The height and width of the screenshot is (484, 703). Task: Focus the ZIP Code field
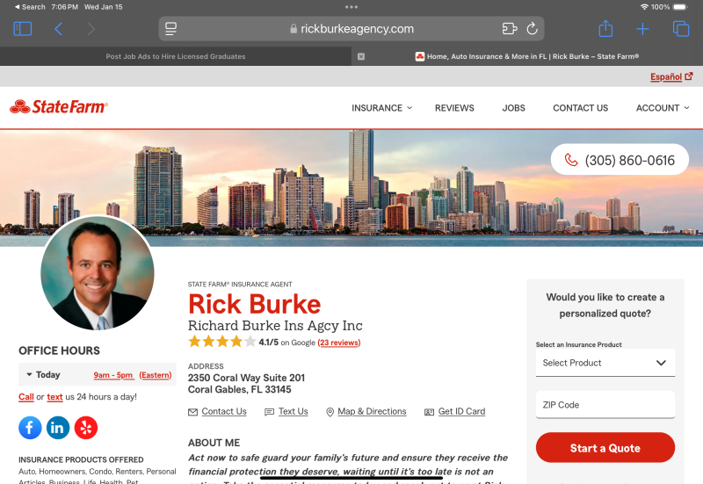(605, 405)
